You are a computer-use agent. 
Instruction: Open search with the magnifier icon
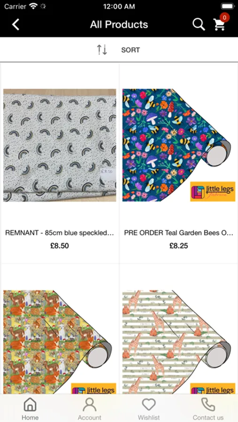tap(199, 24)
